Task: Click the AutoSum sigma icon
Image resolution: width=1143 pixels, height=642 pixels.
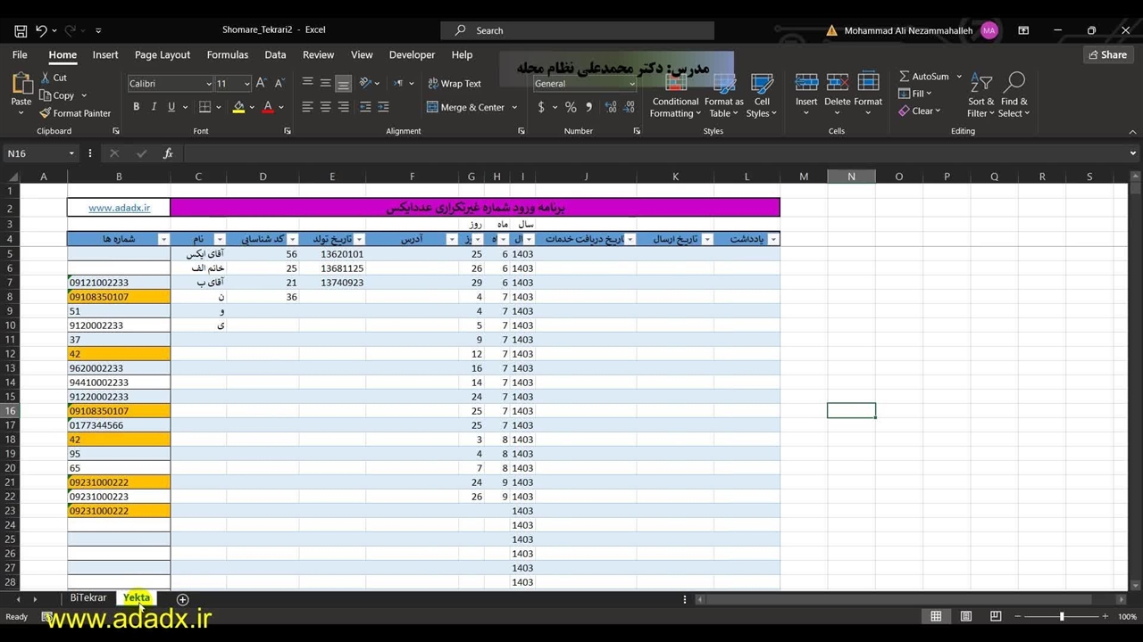Action: point(905,77)
